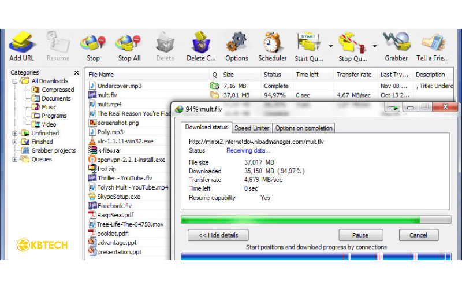The width and height of the screenshot is (462, 289).
Task: Expand the Finished category tree node
Action: click(x=16, y=142)
